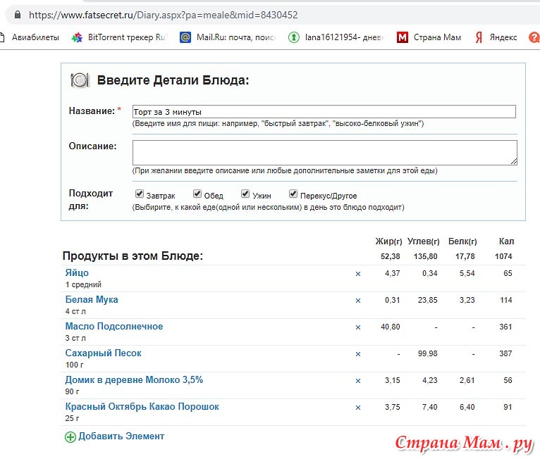Viewport: 540px width, 459px height.
Task: Click the '100 г' serving text
Action: 75,365
